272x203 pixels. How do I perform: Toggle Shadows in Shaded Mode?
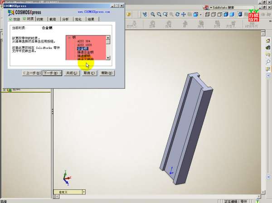coord(240,14)
